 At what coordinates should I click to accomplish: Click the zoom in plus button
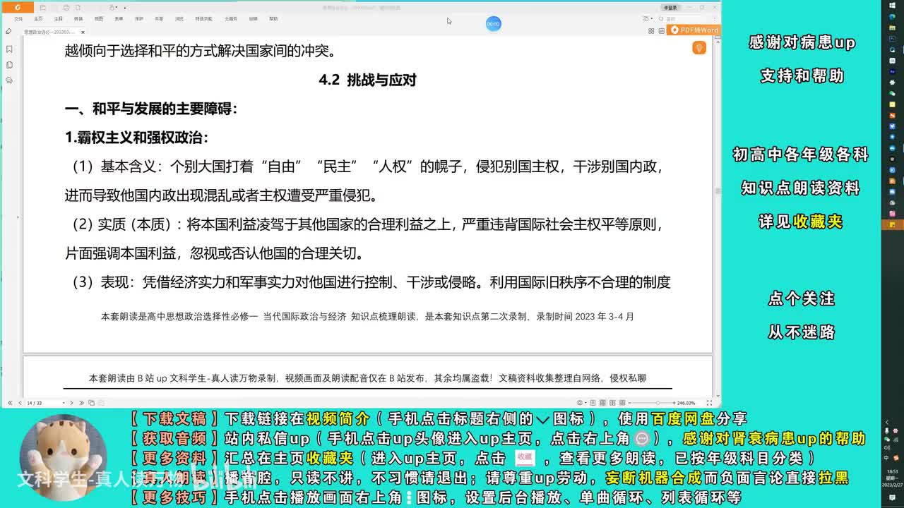pyautogui.click(x=674, y=403)
